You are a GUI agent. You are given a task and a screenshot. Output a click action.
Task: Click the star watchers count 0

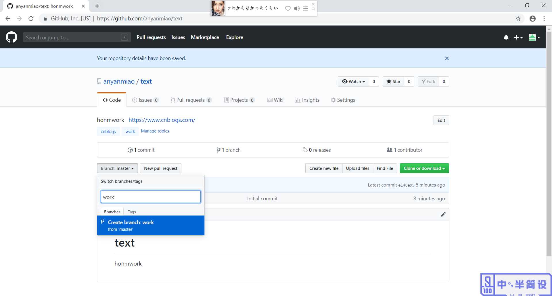coord(409,82)
